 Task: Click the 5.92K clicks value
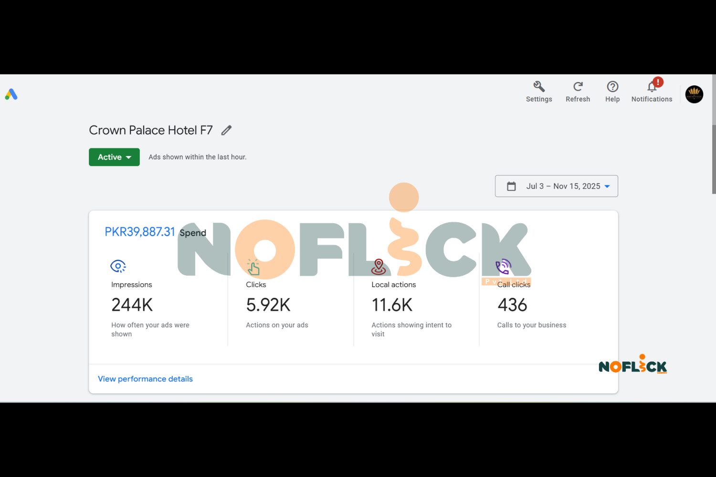click(x=268, y=305)
